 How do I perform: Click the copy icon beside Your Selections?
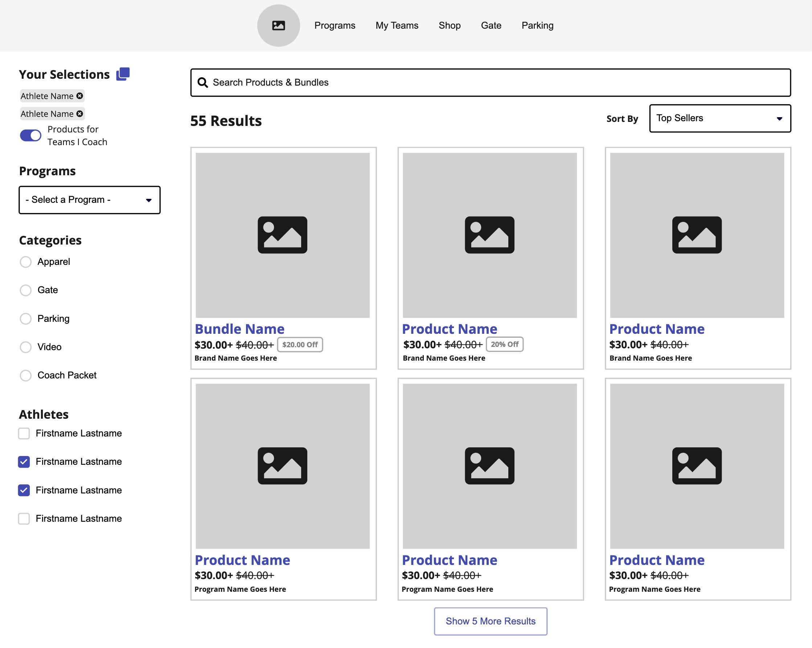click(x=123, y=74)
